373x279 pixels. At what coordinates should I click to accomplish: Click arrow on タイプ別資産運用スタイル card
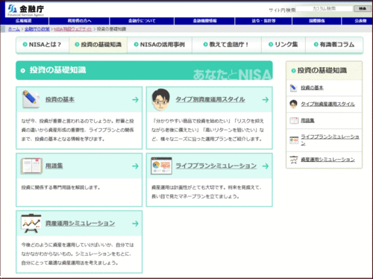266,100
